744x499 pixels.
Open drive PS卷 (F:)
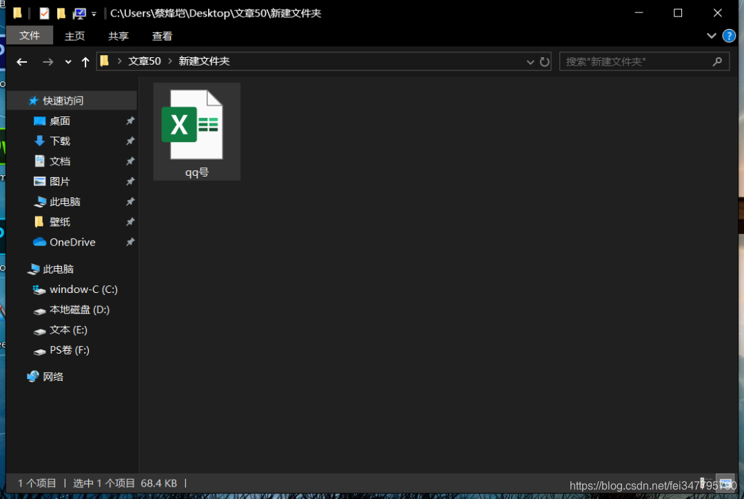click(x=70, y=350)
